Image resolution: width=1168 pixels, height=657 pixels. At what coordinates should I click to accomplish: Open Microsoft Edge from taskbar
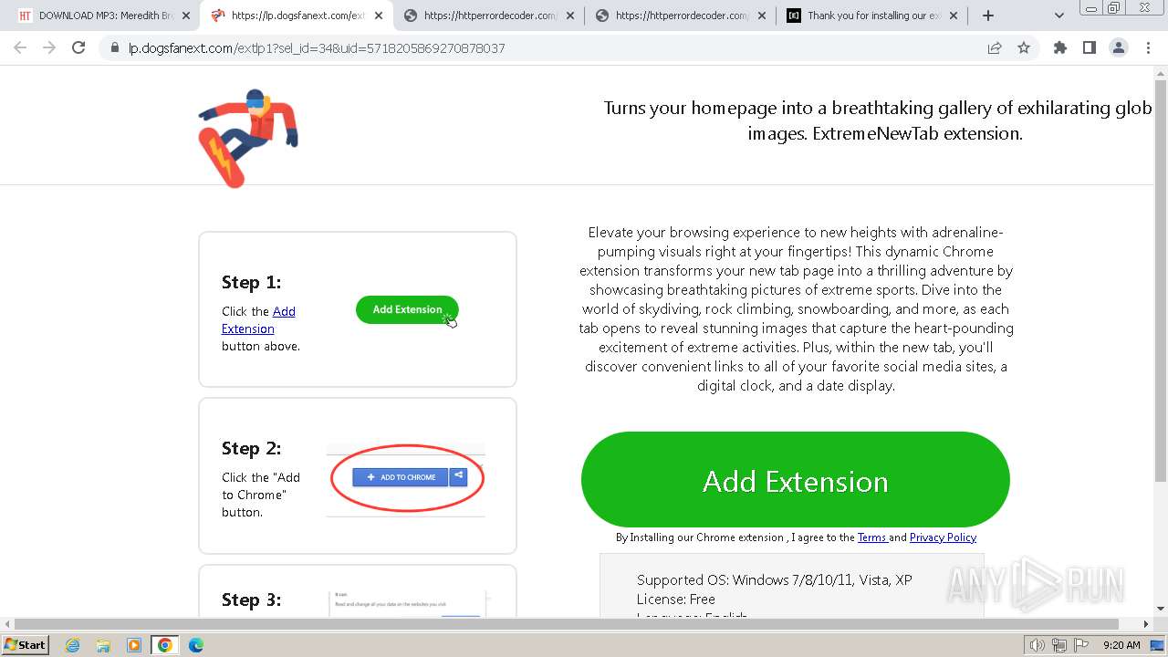pyautogui.click(x=196, y=645)
